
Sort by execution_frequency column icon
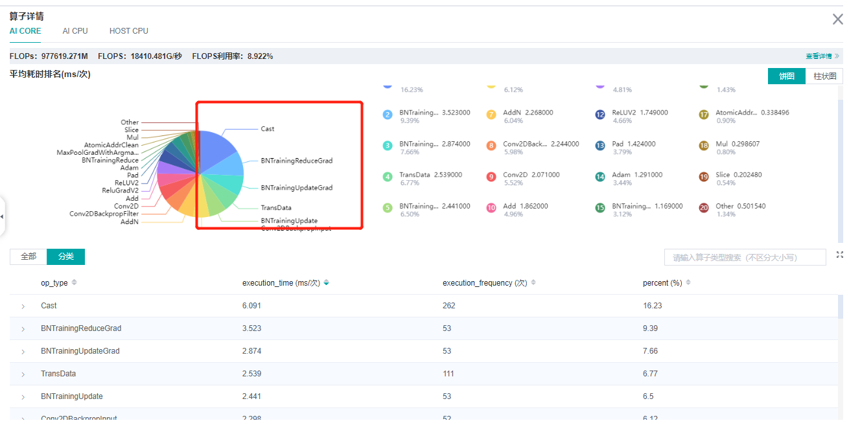533,282
